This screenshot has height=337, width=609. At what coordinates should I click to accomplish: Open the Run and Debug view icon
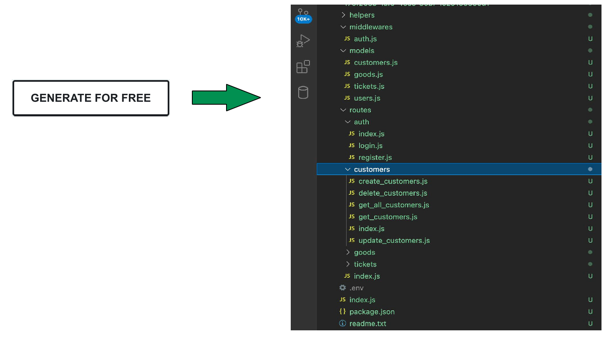[303, 41]
